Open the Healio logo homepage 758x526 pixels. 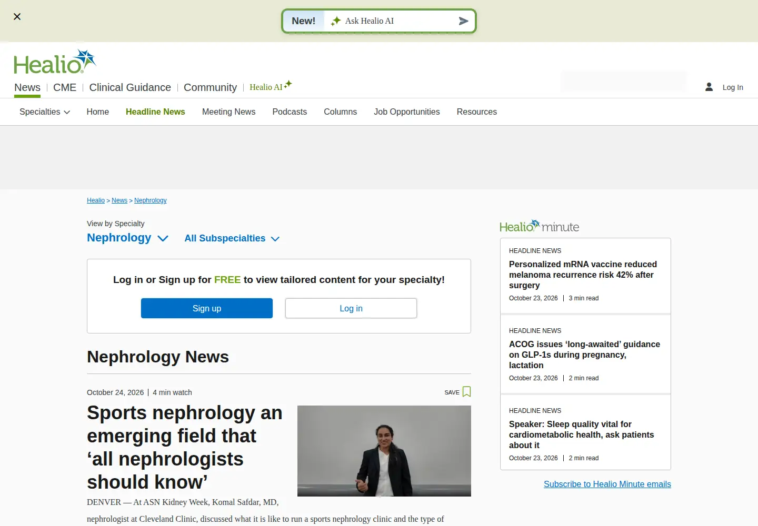(x=55, y=62)
